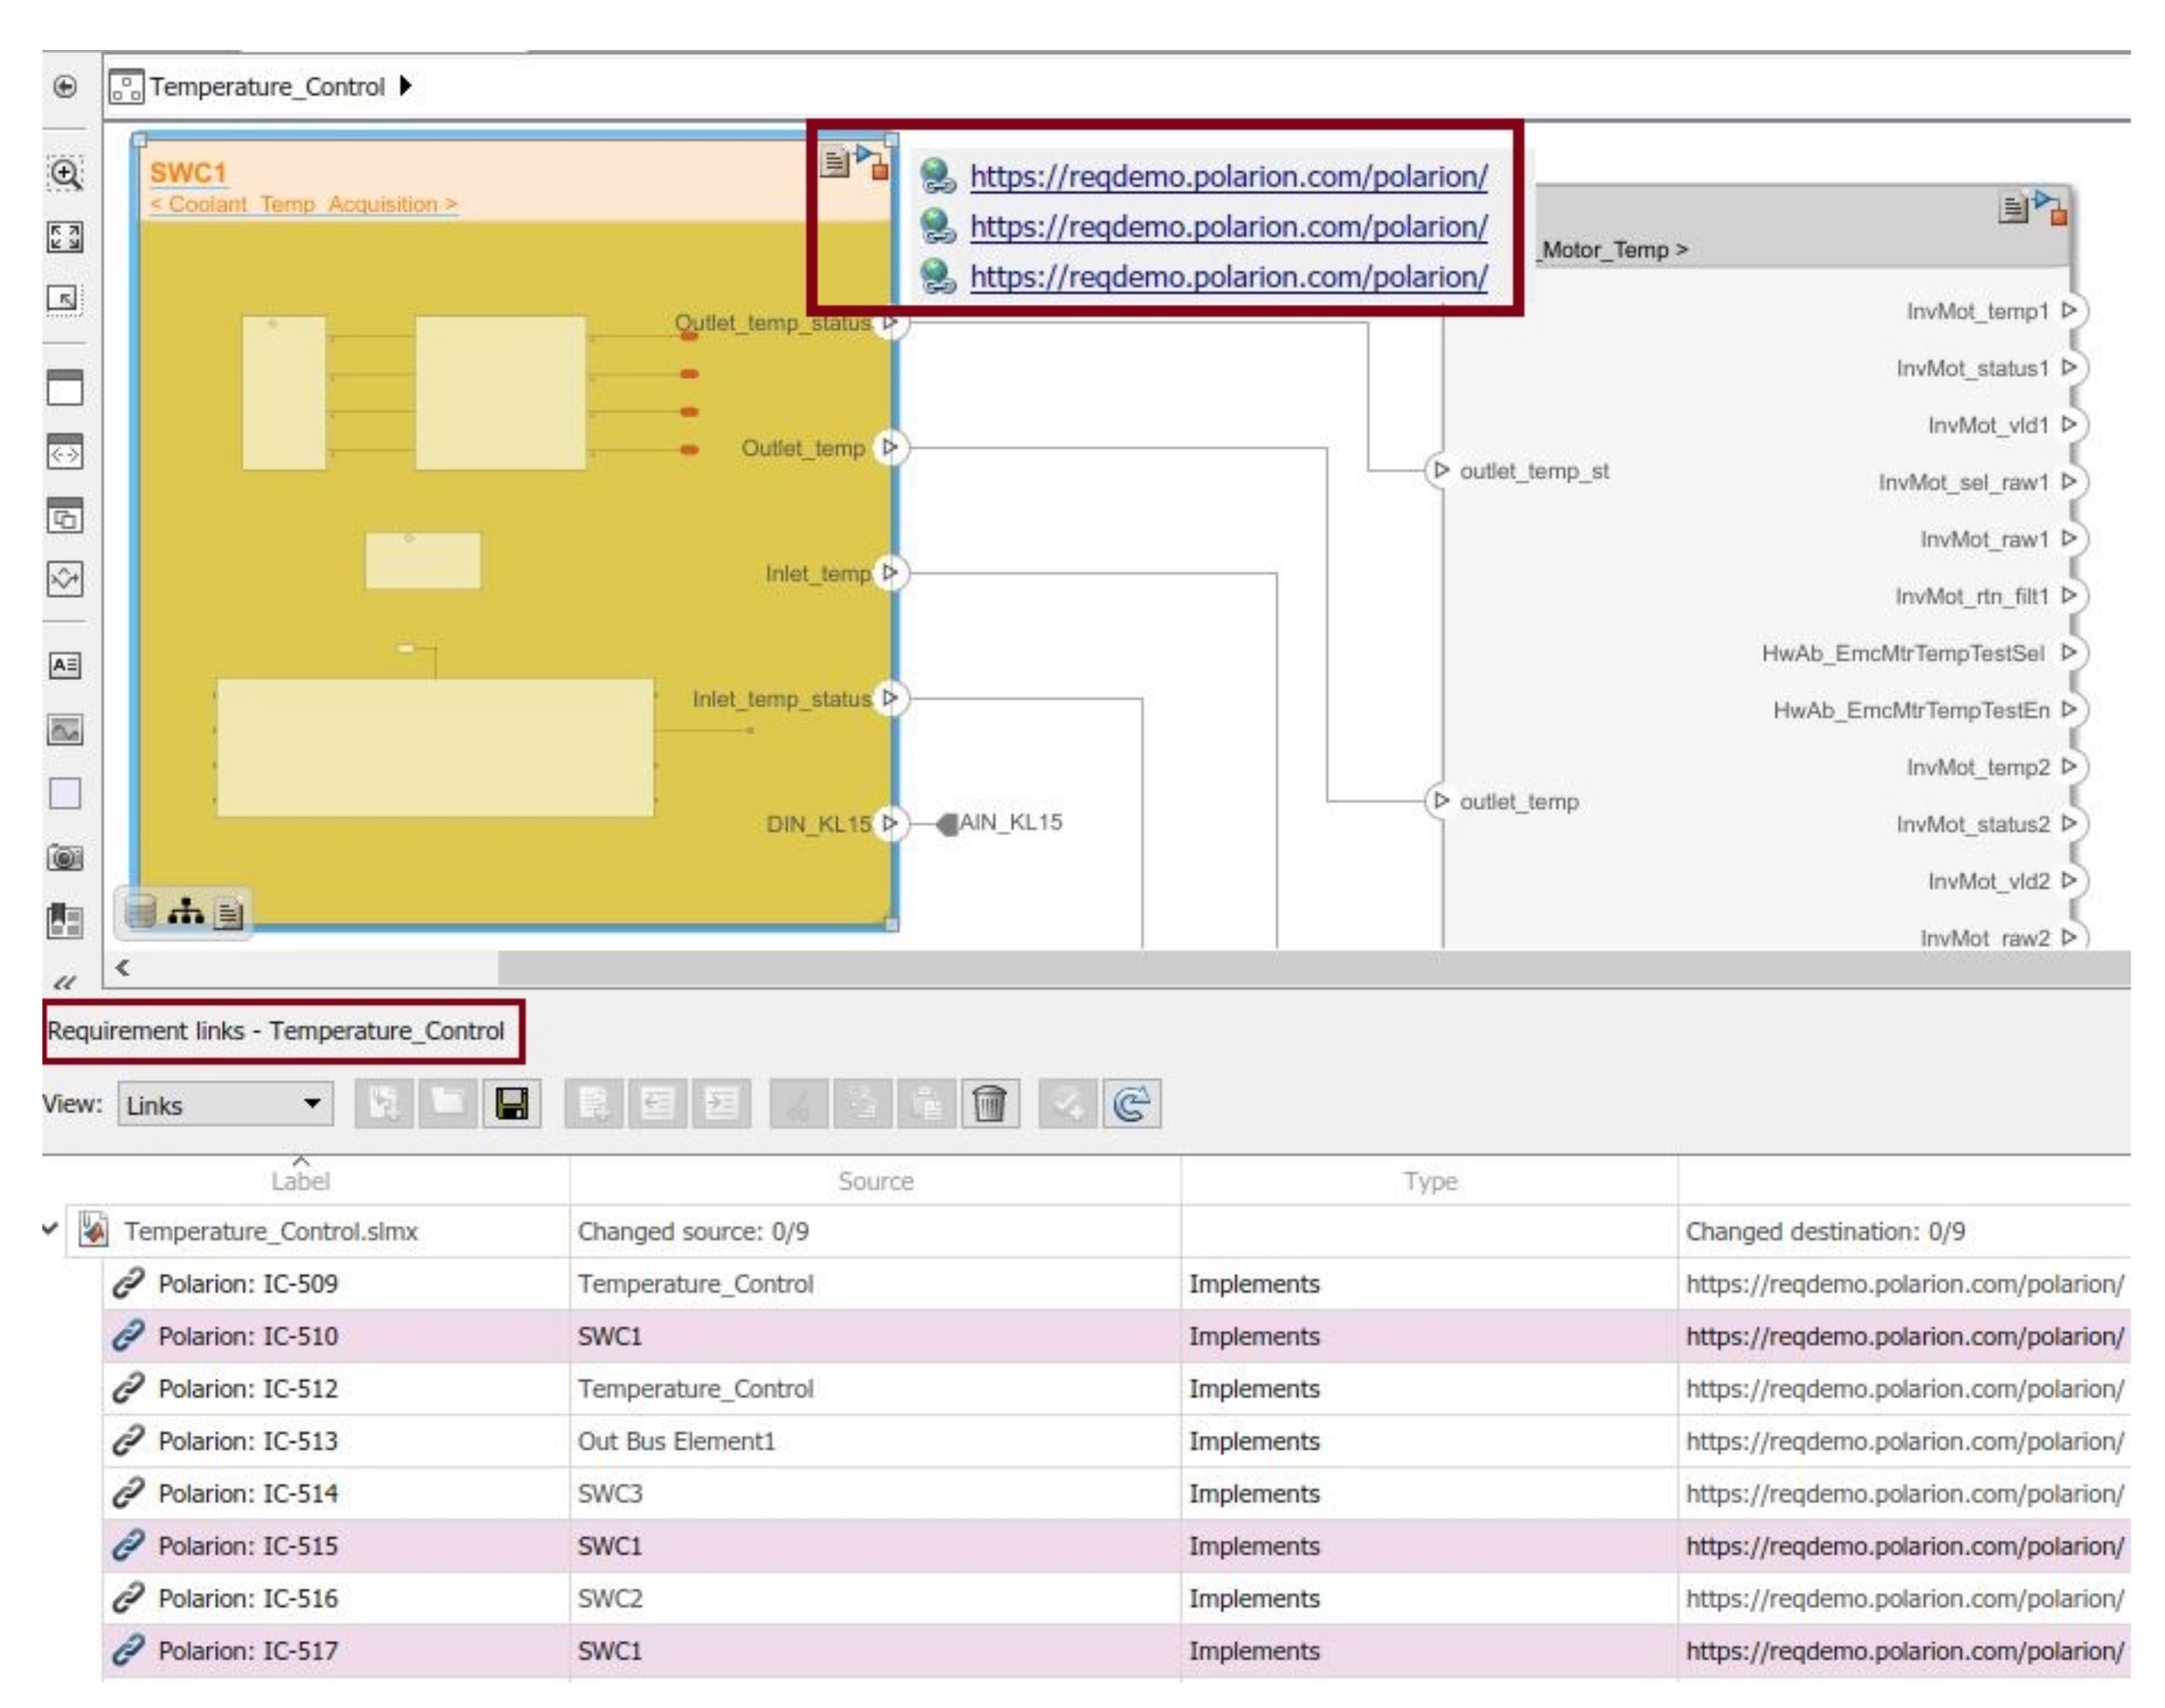Screen dimensions: 2165x1708
Task: Open the View Links dropdown
Action: pos(225,1104)
